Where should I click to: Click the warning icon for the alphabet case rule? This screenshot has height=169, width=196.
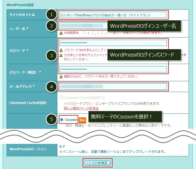(61, 55)
